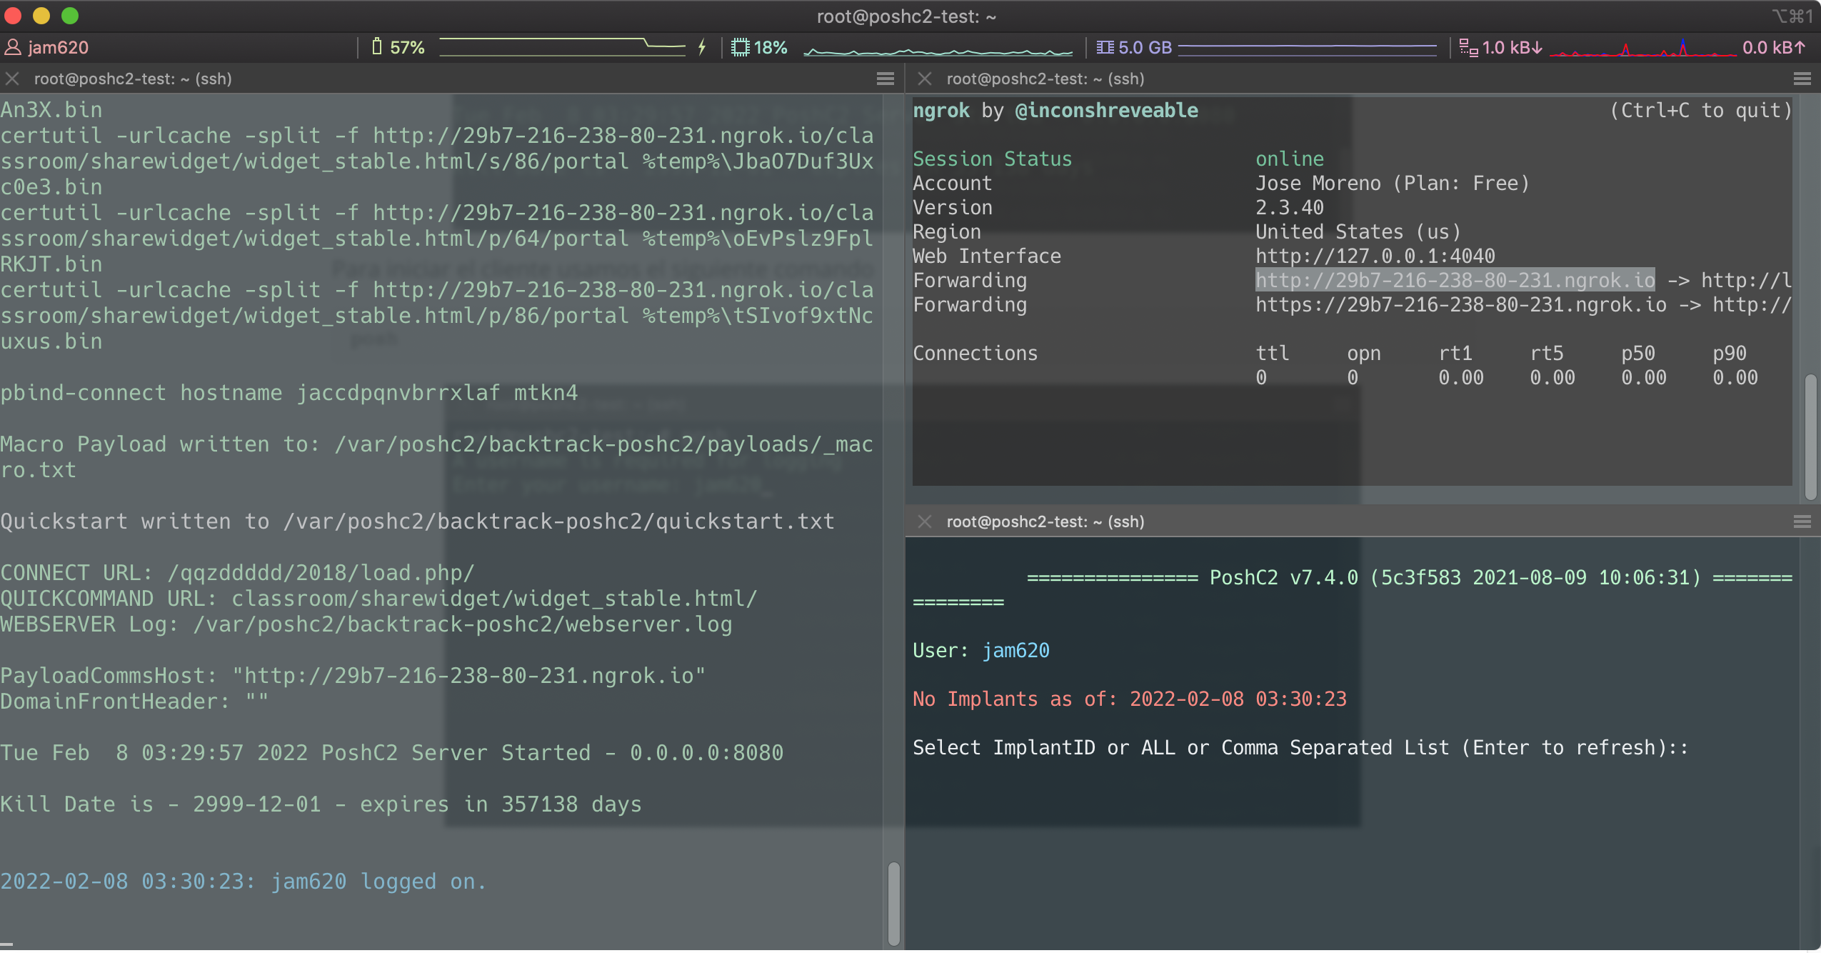
Task: Click the 'An3X.bin' line at top
Action: 51,109
